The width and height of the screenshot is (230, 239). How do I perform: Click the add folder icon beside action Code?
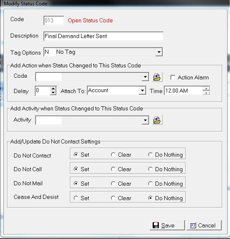coord(157,77)
